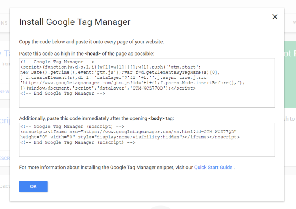Close the Install Google Tag Manager dialog
Image resolution: width=296 pixels, height=209 pixels.
[275, 17]
